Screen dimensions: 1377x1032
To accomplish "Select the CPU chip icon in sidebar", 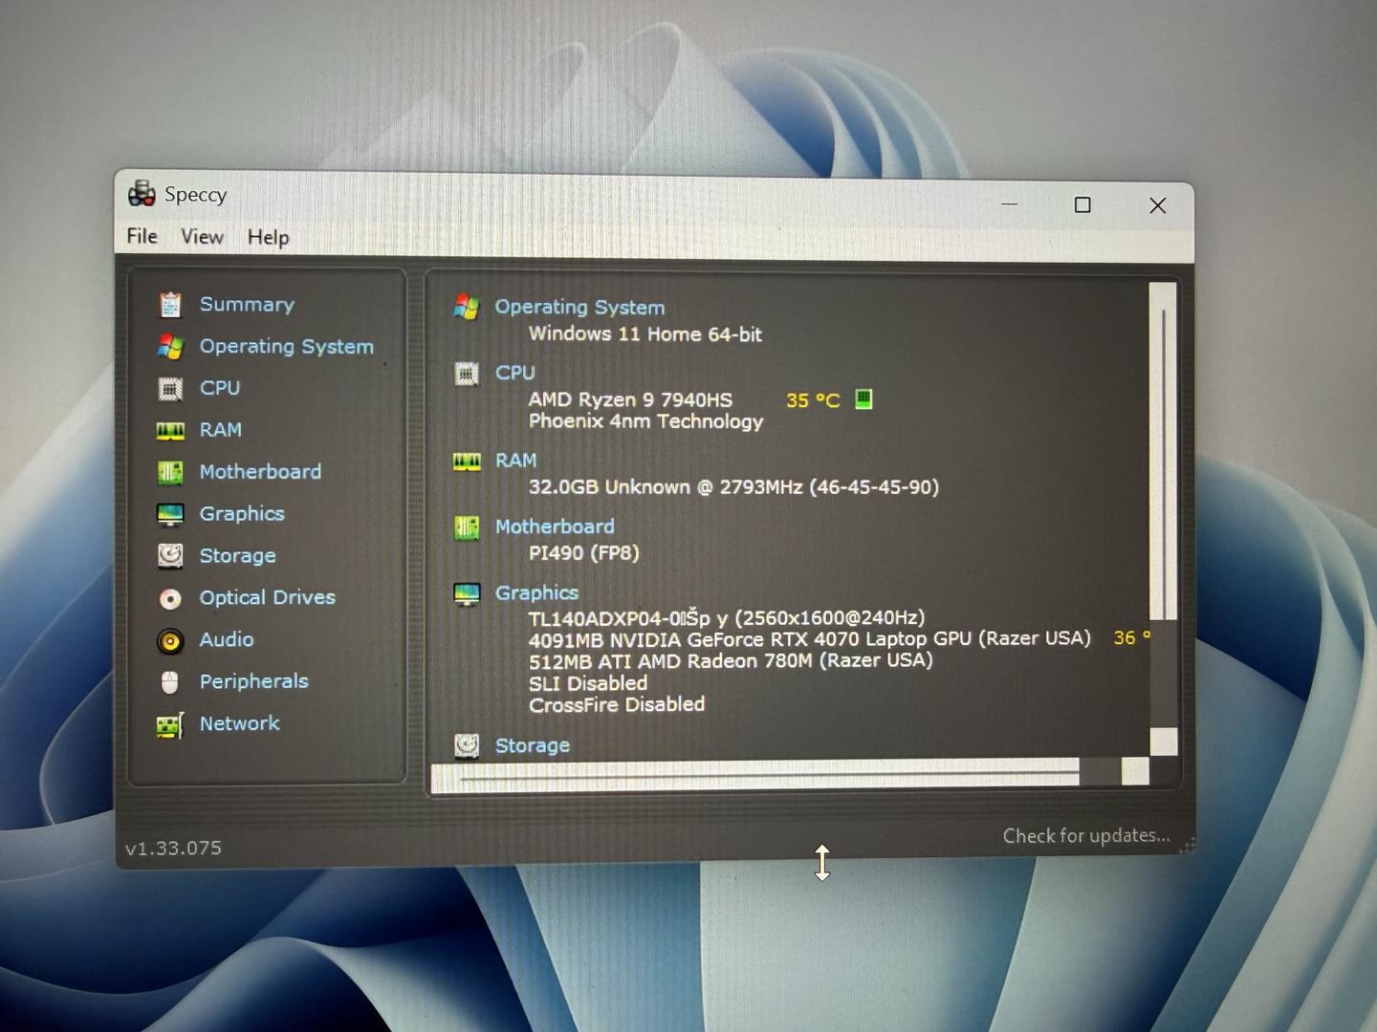I will [170, 389].
